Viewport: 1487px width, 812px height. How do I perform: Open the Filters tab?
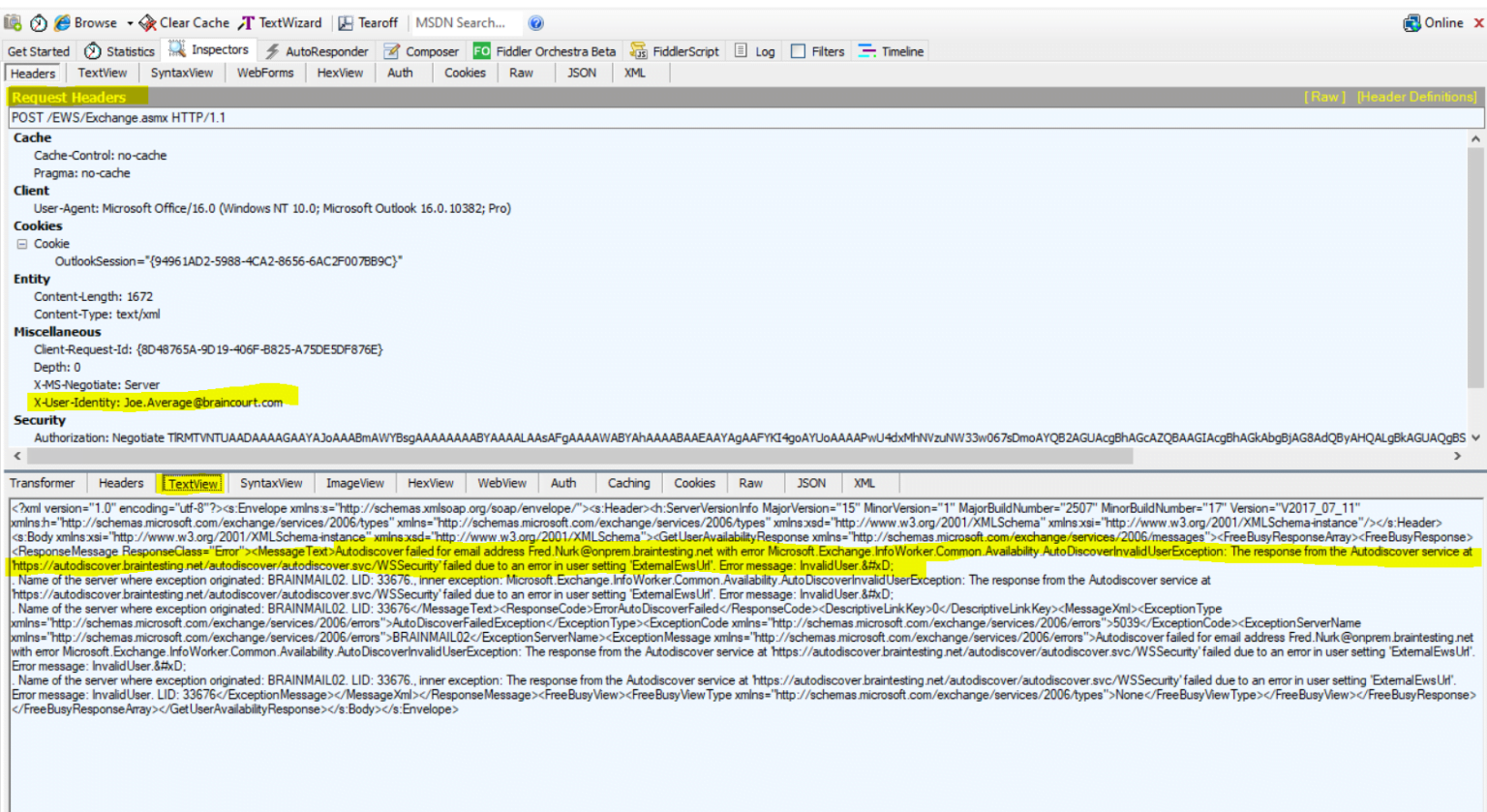tap(818, 51)
